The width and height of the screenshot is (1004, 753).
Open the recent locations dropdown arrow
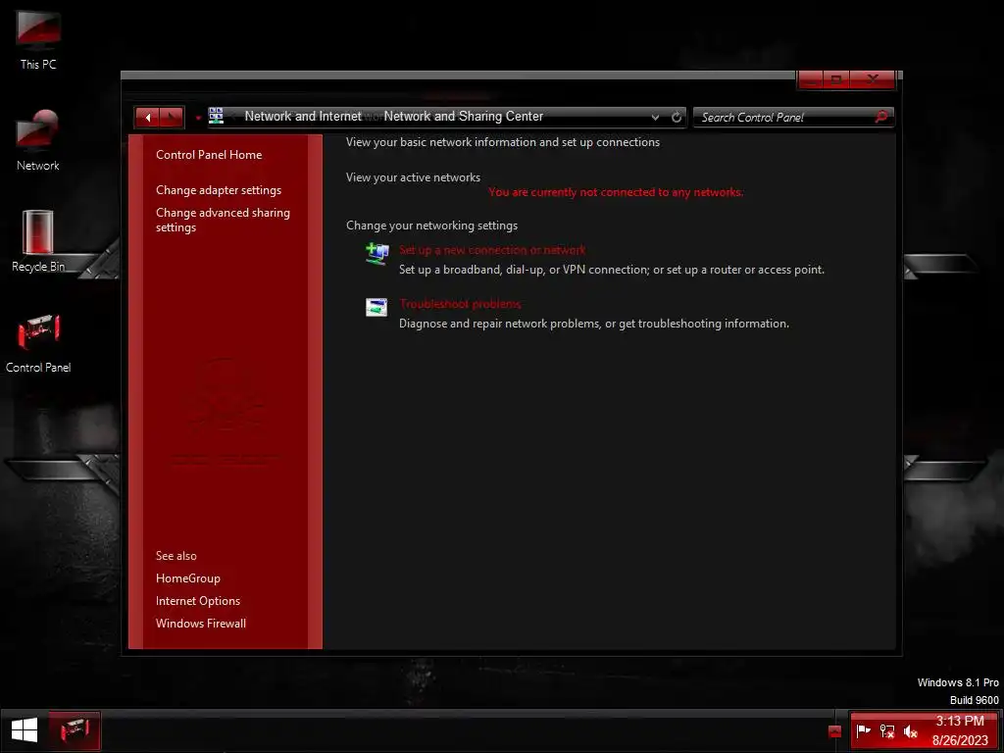tap(198, 118)
